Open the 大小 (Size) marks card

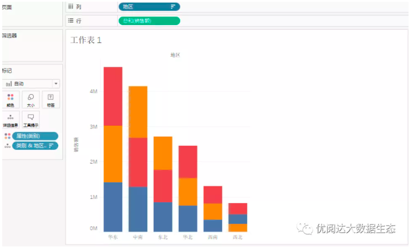pyautogui.click(x=31, y=99)
